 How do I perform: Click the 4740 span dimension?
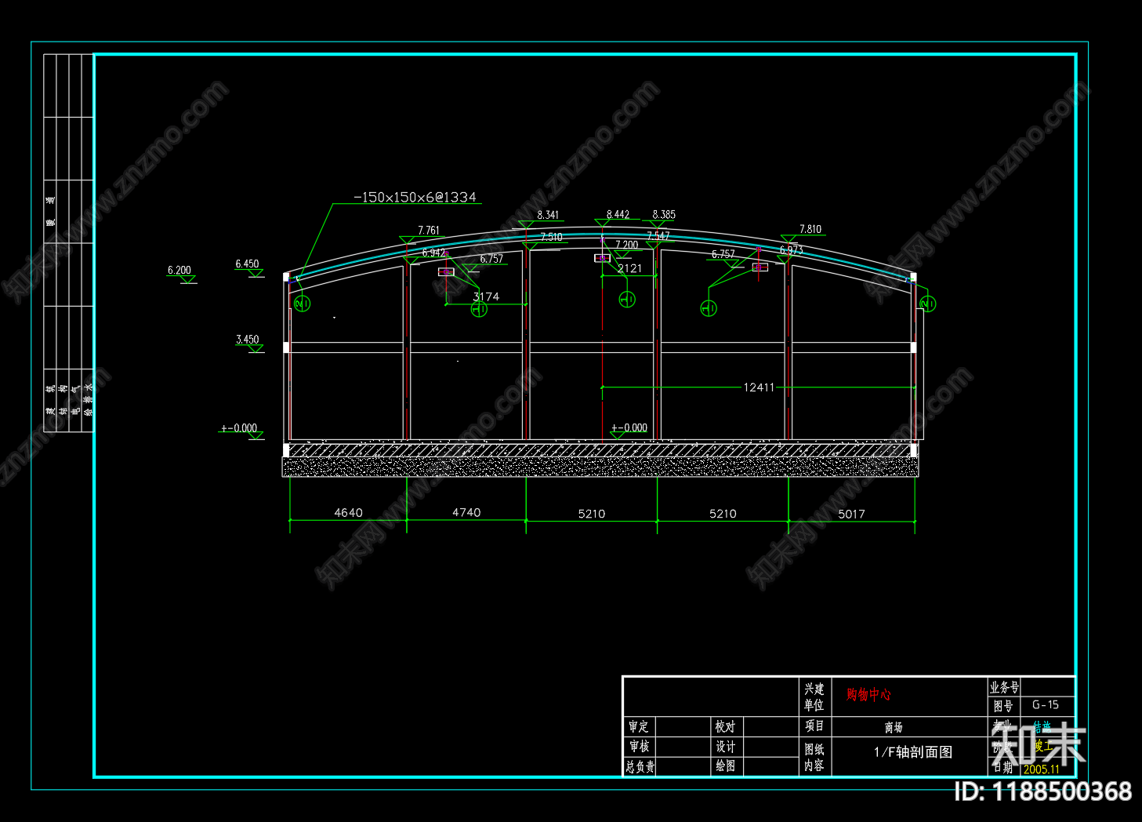click(466, 512)
